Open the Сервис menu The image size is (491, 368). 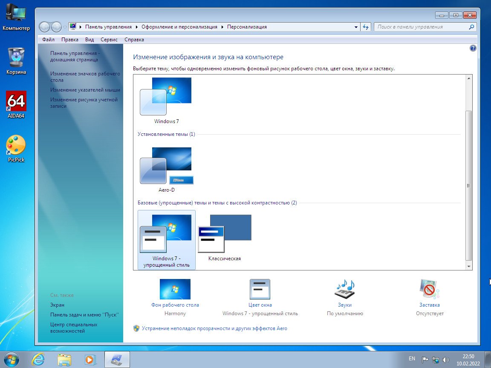coord(109,40)
